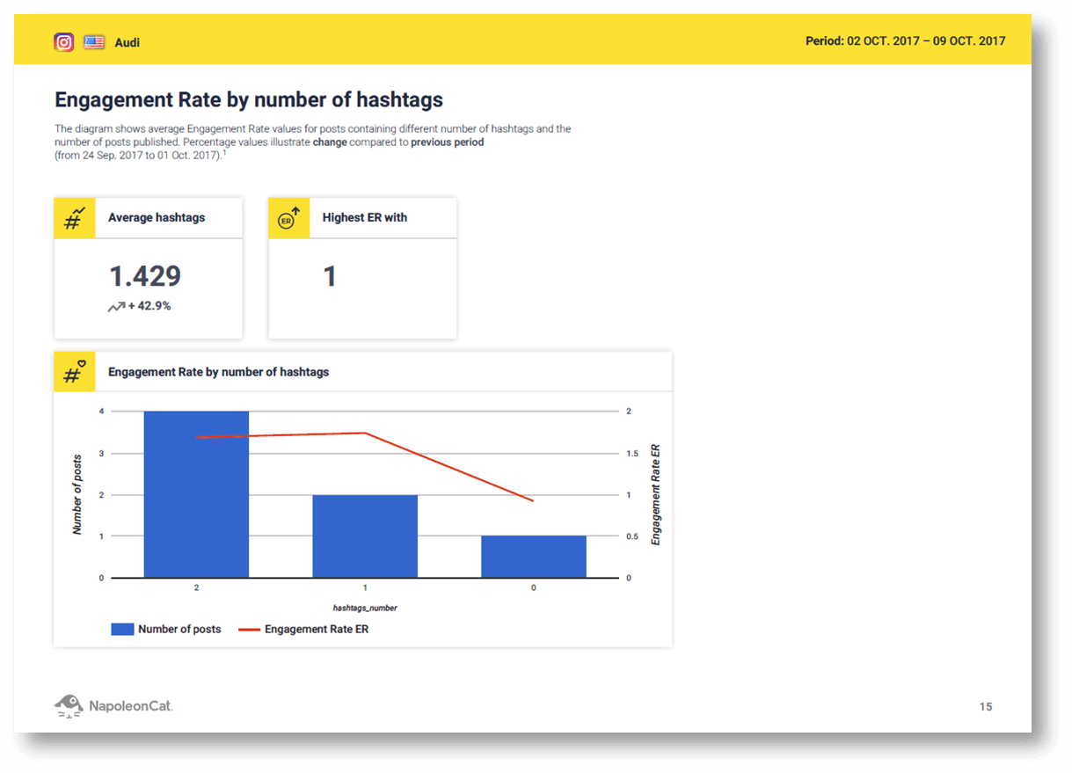Click the chart panel hashtag heart icon
The height and width of the screenshot is (773, 1072).
75,372
